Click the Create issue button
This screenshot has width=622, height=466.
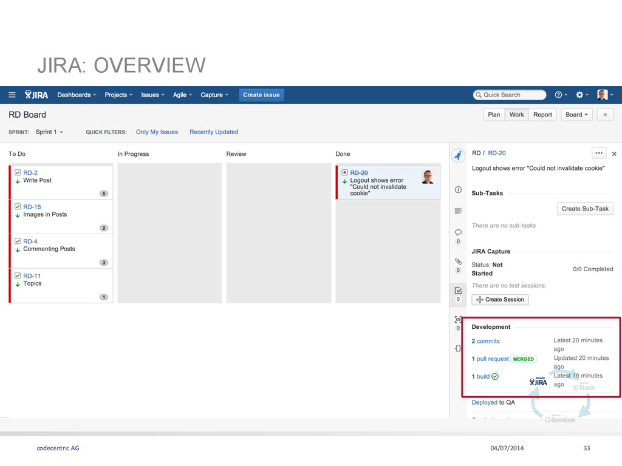[x=261, y=95]
